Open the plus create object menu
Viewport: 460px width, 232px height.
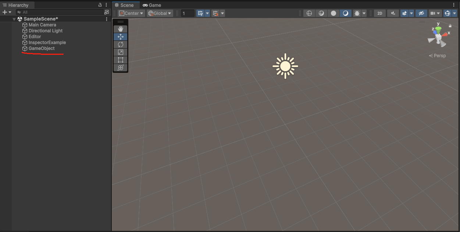pyautogui.click(x=7, y=12)
